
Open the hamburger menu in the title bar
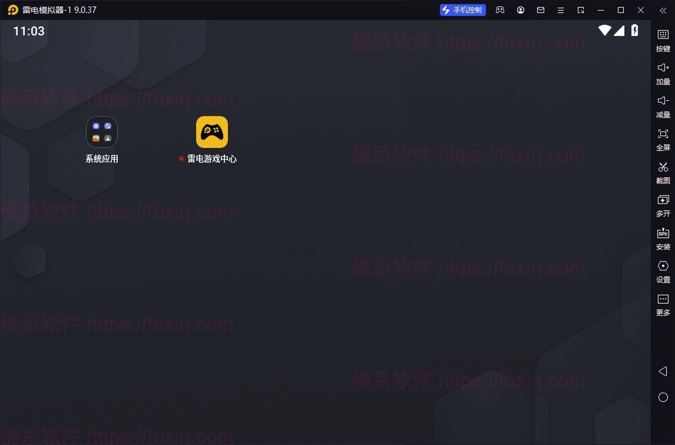pos(561,10)
